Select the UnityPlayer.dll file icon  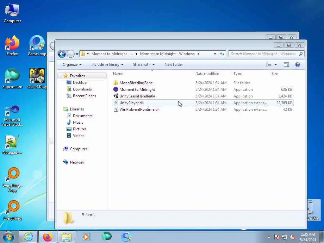coord(116,103)
